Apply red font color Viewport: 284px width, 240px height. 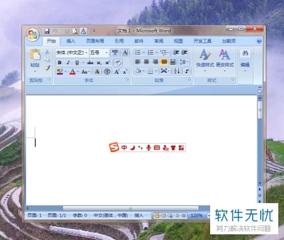(x=72, y=71)
